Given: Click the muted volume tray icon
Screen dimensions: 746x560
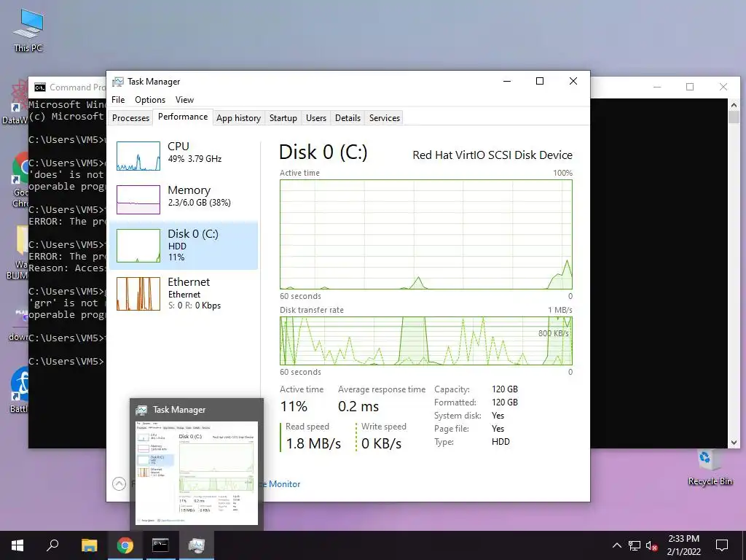Looking at the screenshot, I should click(x=652, y=545).
